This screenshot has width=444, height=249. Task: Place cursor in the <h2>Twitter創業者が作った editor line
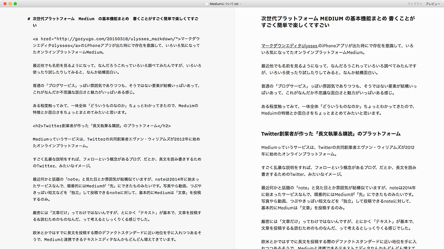102,126
